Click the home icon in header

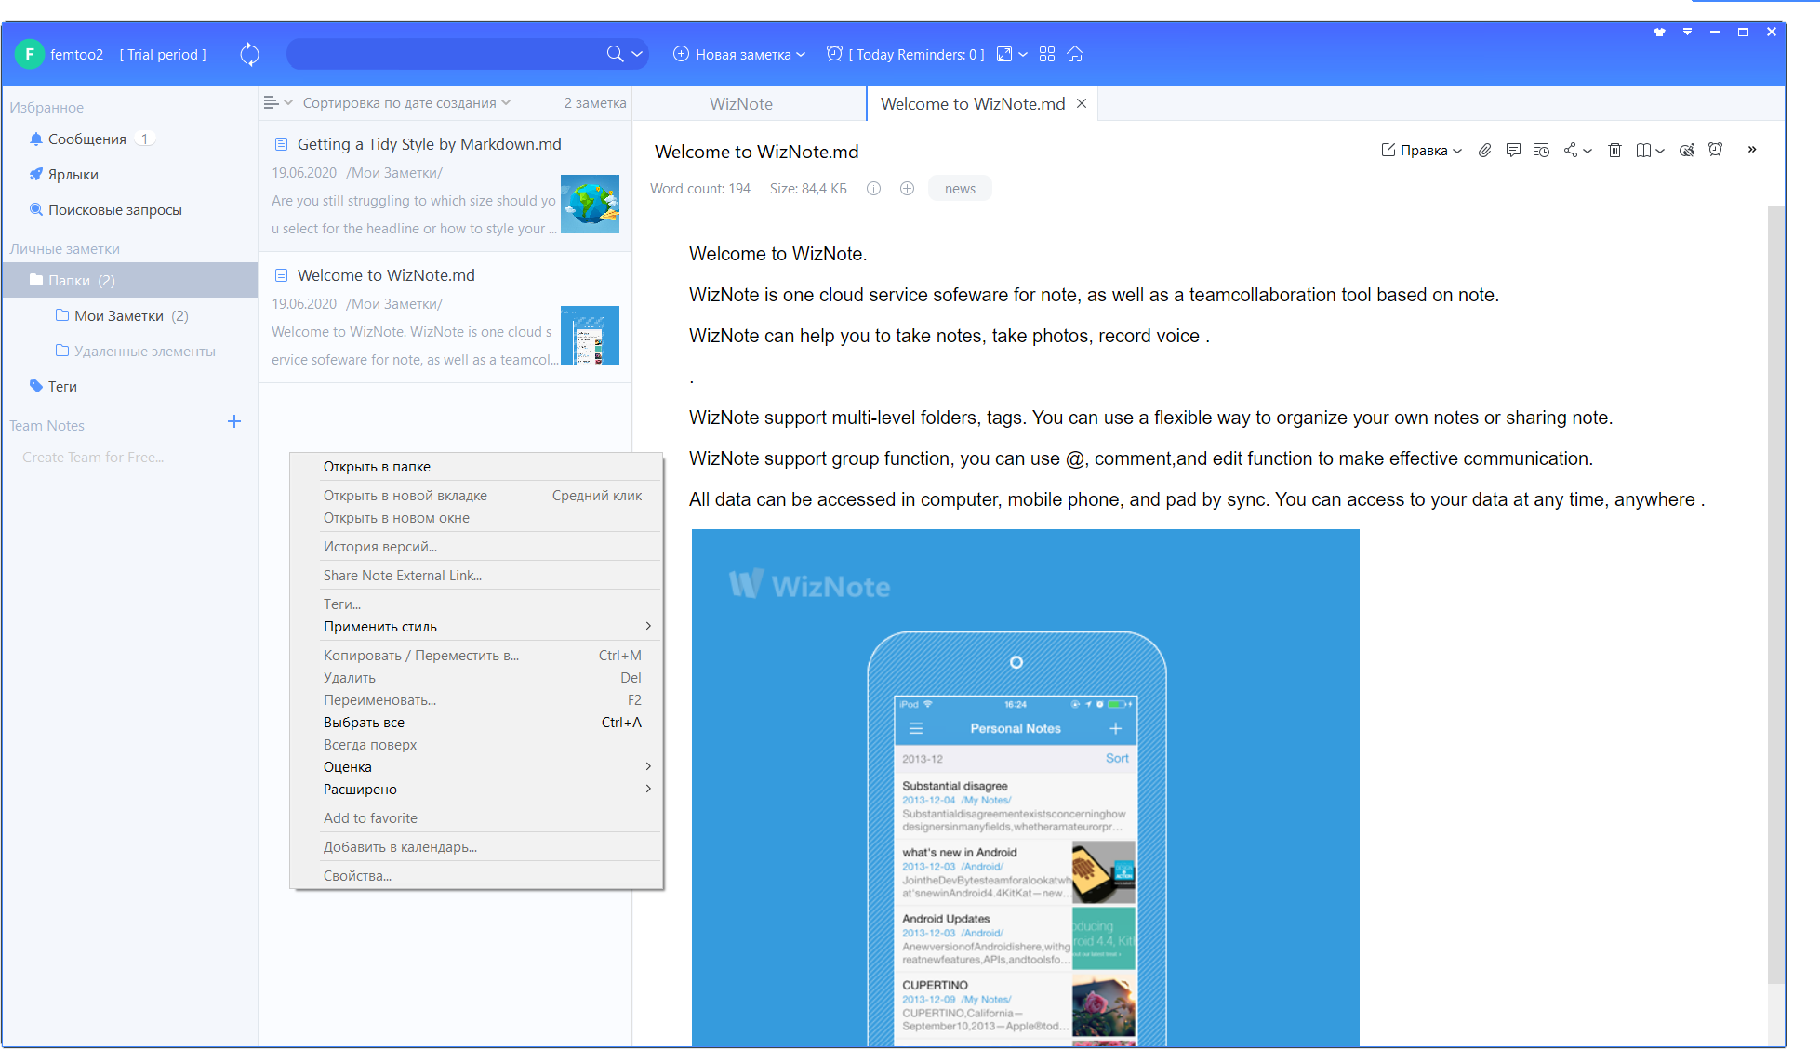[x=1075, y=54]
